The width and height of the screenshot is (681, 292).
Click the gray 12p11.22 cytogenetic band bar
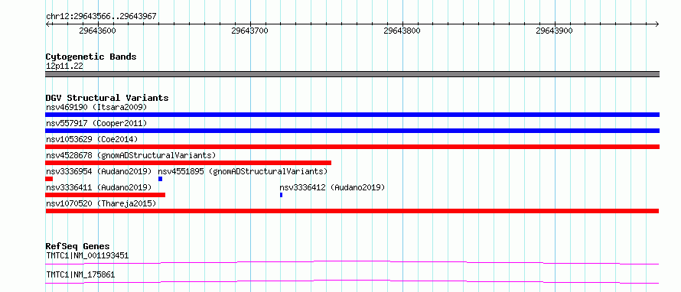tap(352, 74)
